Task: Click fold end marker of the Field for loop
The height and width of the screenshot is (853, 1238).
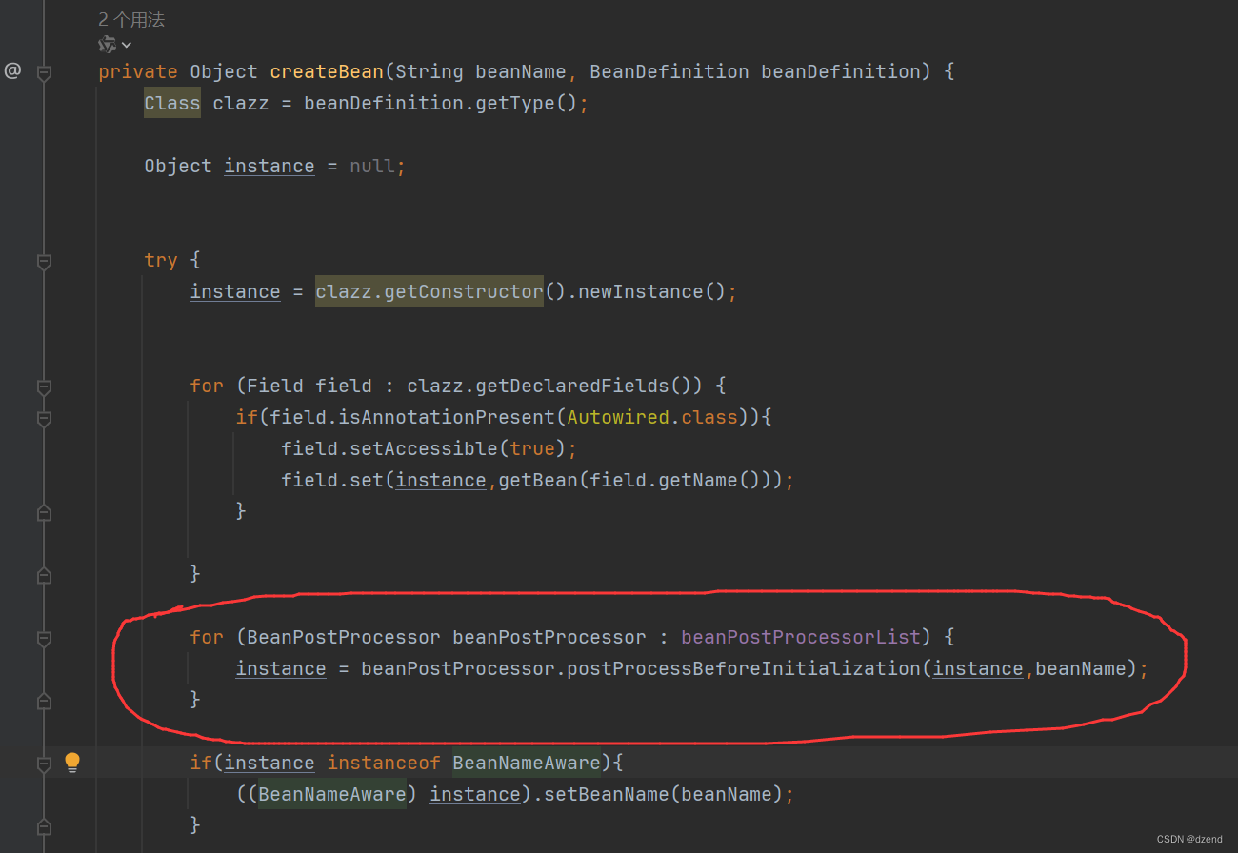Action: pos(44,575)
